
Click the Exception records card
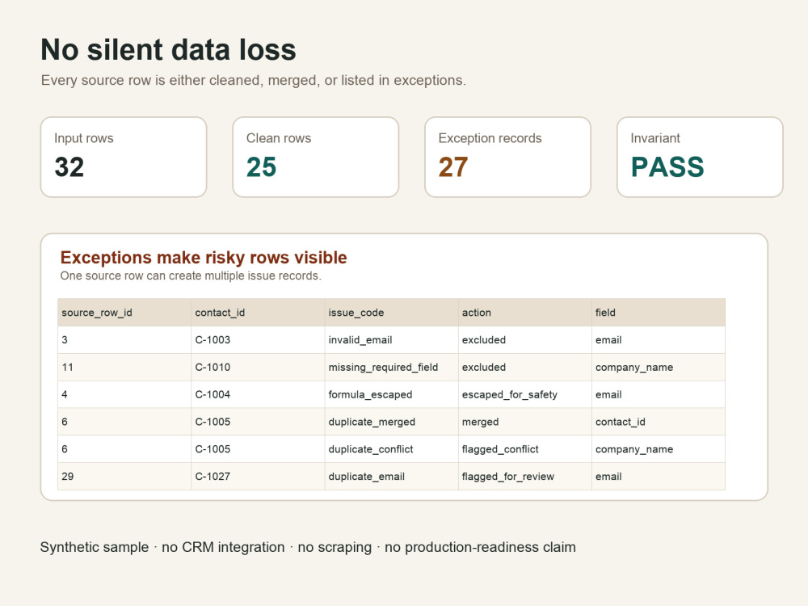coord(507,158)
